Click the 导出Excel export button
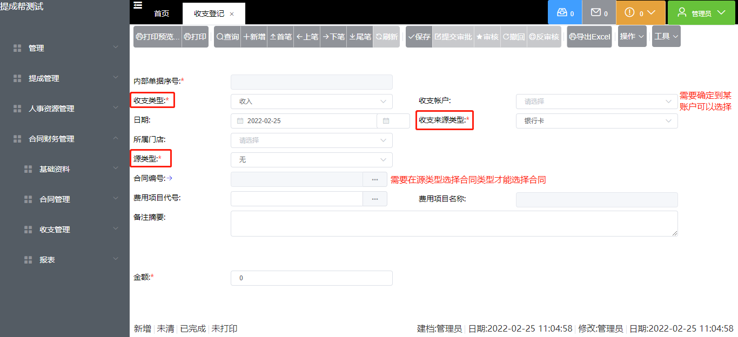The height and width of the screenshot is (337, 738). click(589, 37)
